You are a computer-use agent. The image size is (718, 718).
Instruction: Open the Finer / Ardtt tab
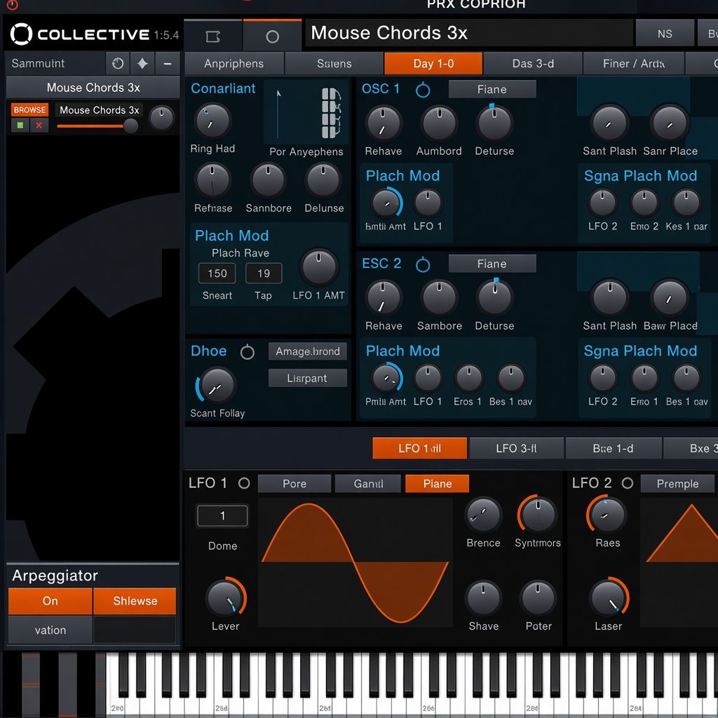pos(634,64)
